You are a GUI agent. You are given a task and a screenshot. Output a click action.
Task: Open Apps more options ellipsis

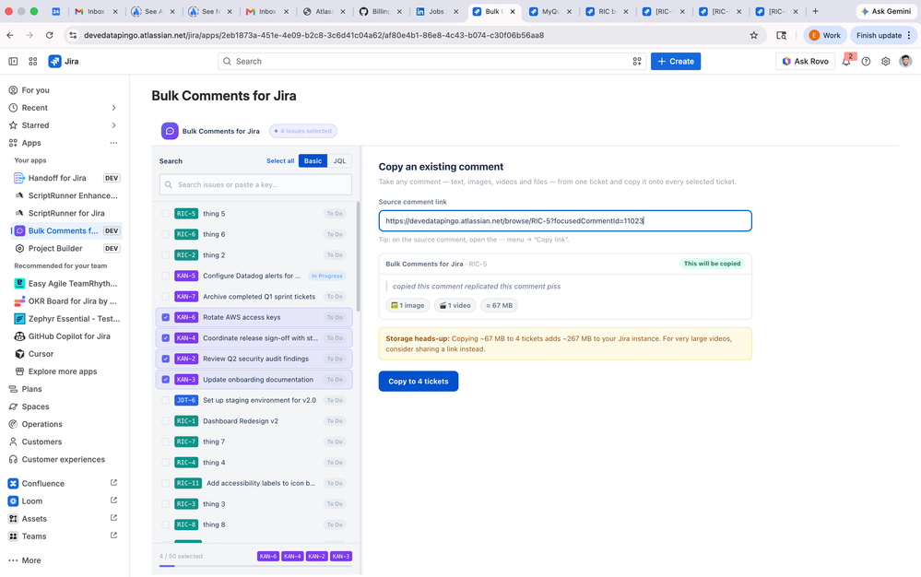(113, 143)
